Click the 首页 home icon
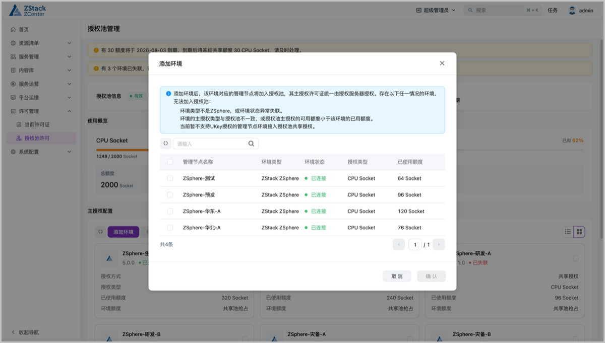 (14, 30)
